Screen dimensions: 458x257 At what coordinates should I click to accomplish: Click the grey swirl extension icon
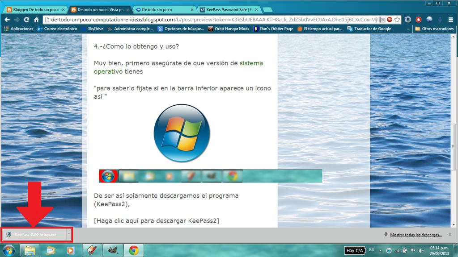(x=408, y=20)
